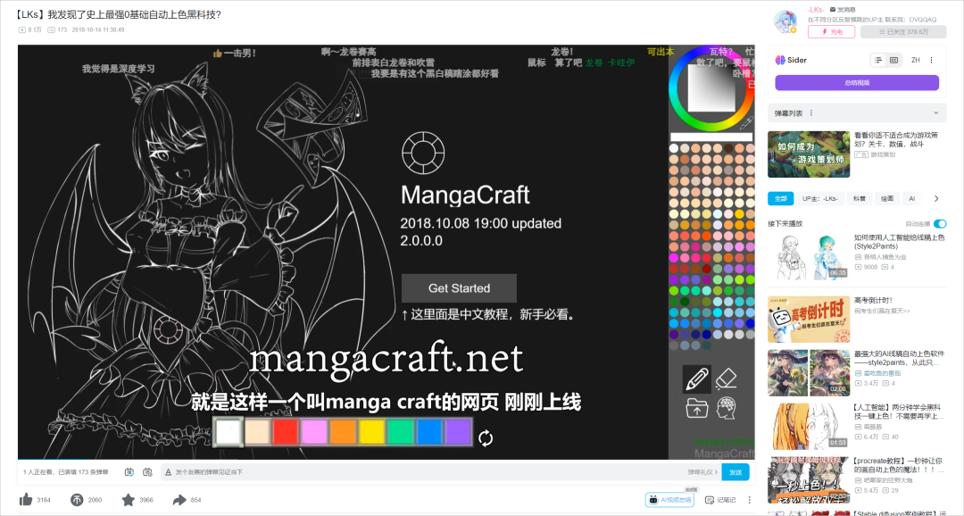964x516 pixels.
Task: Click the danmaku font style A icon
Action: (168, 472)
